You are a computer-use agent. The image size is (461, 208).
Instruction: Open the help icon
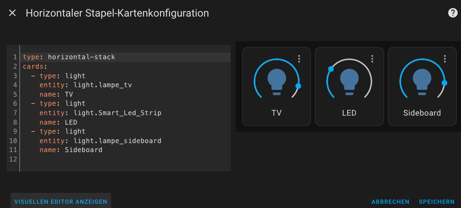tap(452, 13)
